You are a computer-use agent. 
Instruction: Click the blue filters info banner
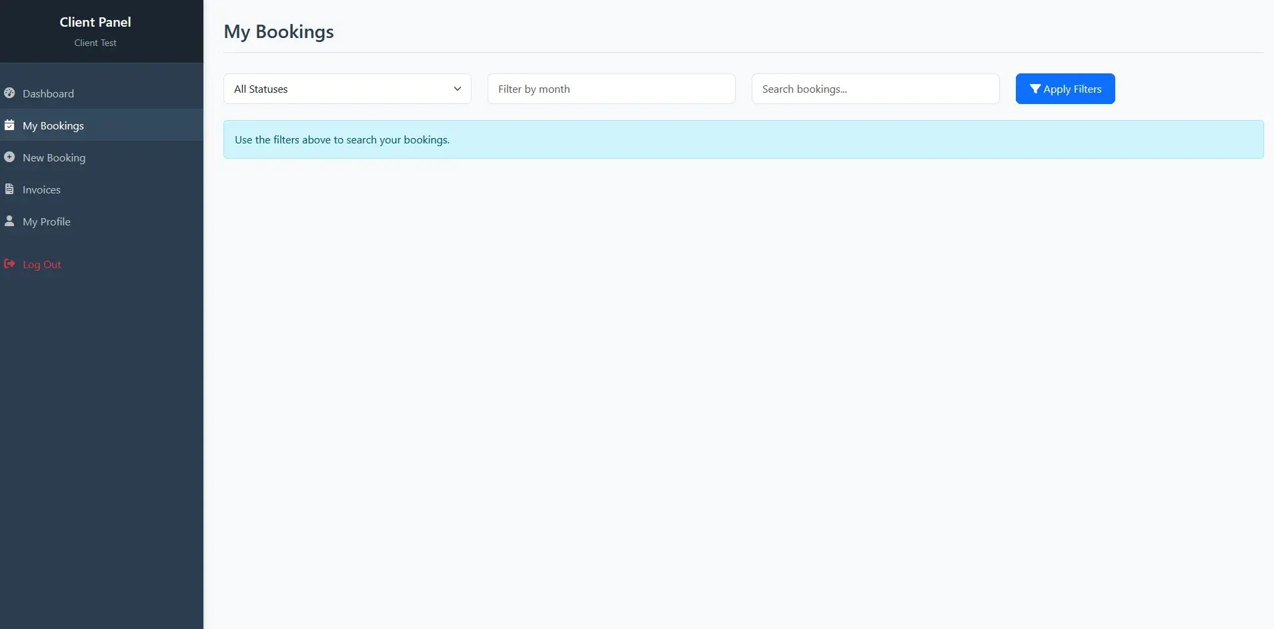pos(743,139)
